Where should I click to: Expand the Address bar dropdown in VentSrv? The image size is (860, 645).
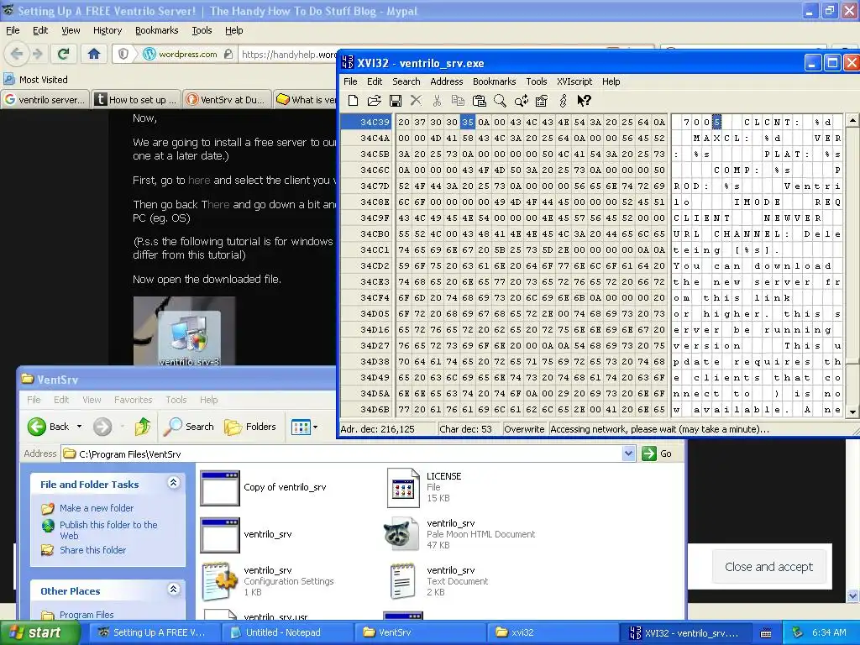(x=628, y=454)
